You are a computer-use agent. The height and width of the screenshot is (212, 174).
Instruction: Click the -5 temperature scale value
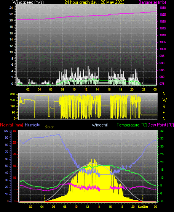[161, 201]
